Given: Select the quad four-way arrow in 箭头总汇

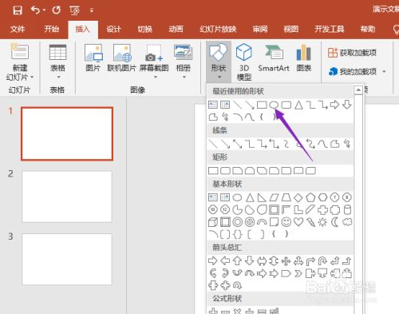Looking at the screenshot, I should pos(286,261).
